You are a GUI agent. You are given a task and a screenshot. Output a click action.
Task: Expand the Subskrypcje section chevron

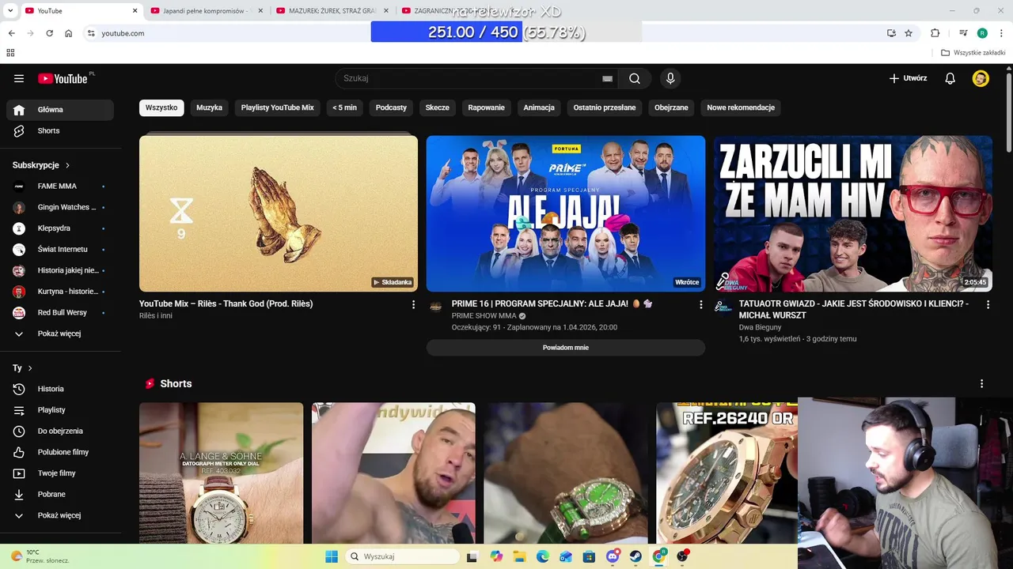tap(67, 165)
